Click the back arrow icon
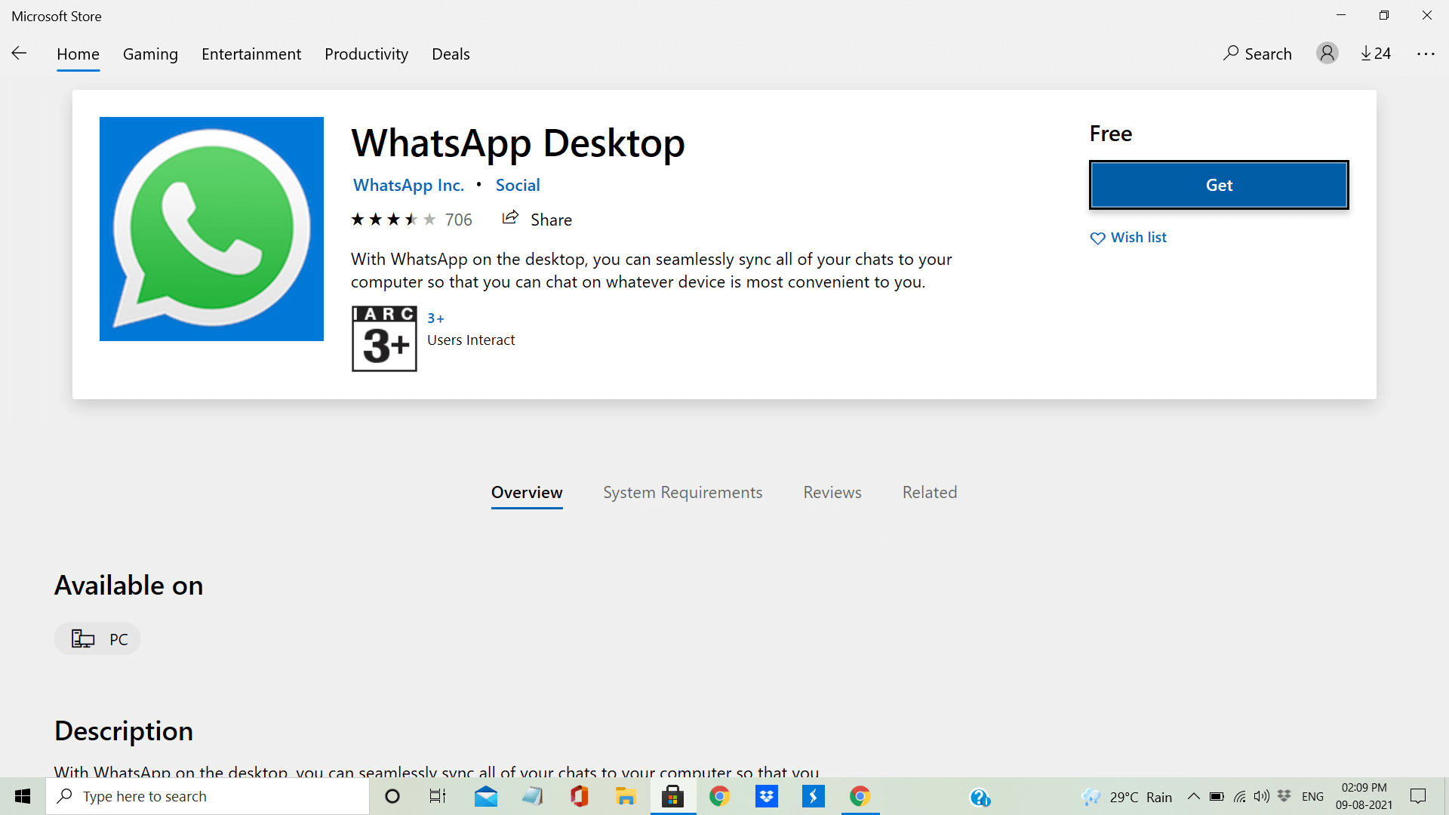The height and width of the screenshot is (815, 1449). click(x=20, y=53)
